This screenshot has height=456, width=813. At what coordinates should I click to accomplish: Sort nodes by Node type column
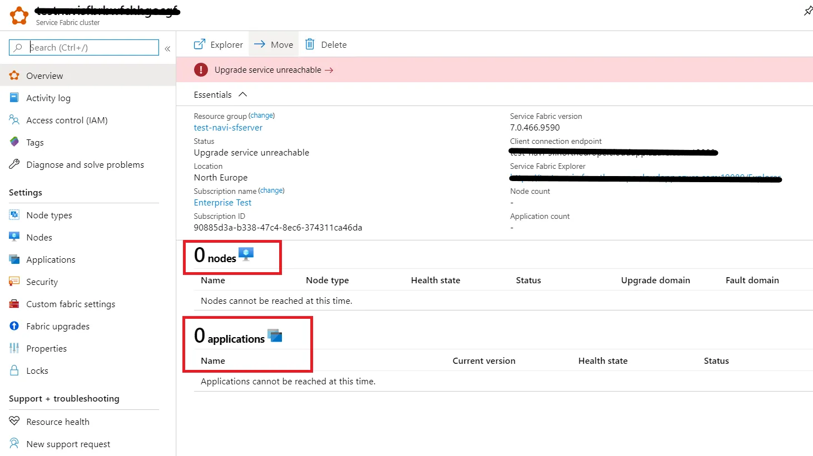tap(328, 280)
